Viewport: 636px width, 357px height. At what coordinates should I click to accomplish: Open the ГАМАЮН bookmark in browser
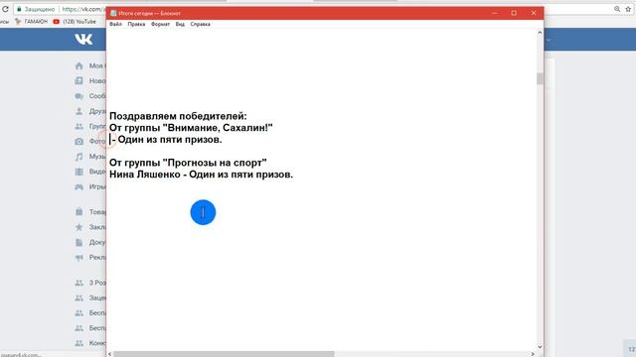click(32, 22)
